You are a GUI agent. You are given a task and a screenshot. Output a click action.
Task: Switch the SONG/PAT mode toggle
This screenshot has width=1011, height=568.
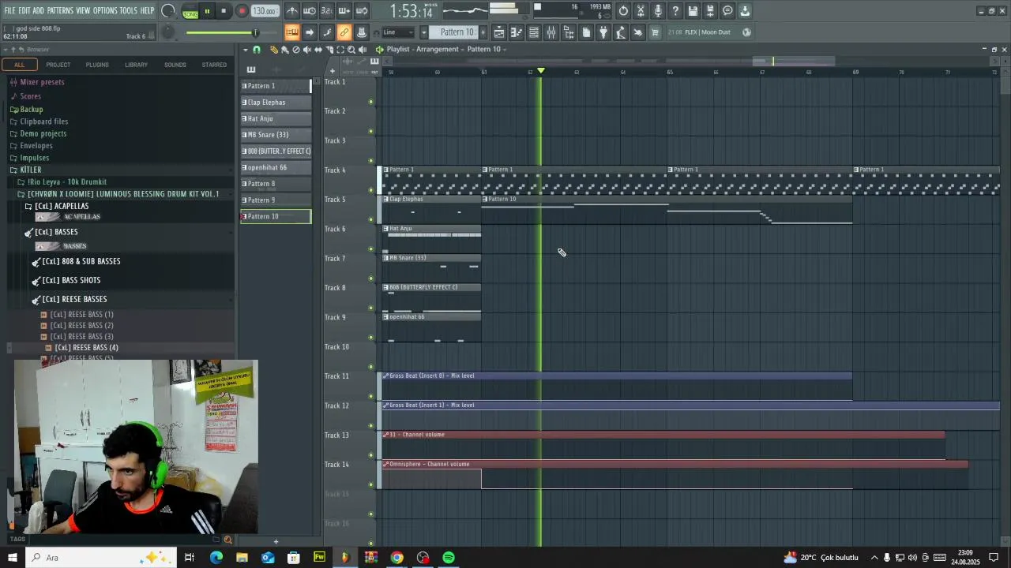[x=190, y=11]
